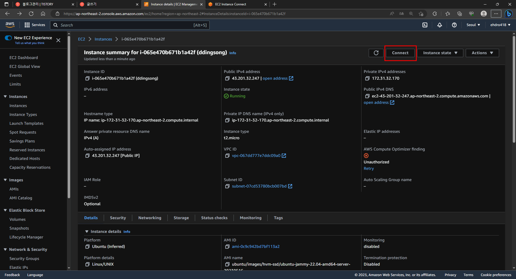Viewport: 516px width, 279px height.
Task: Open AWS CloudShell icon in top bar
Action: point(425,25)
